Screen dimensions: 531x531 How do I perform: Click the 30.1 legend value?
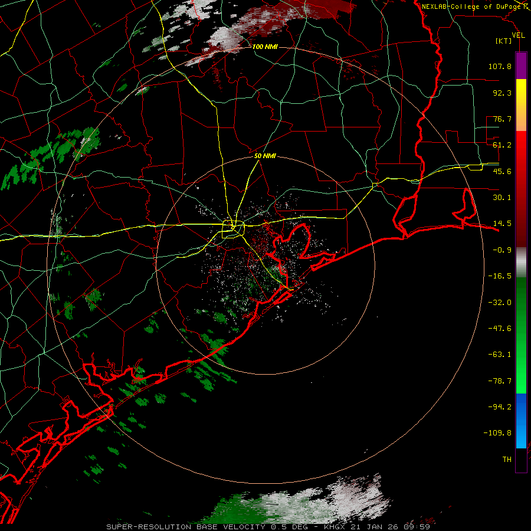[502, 198]
